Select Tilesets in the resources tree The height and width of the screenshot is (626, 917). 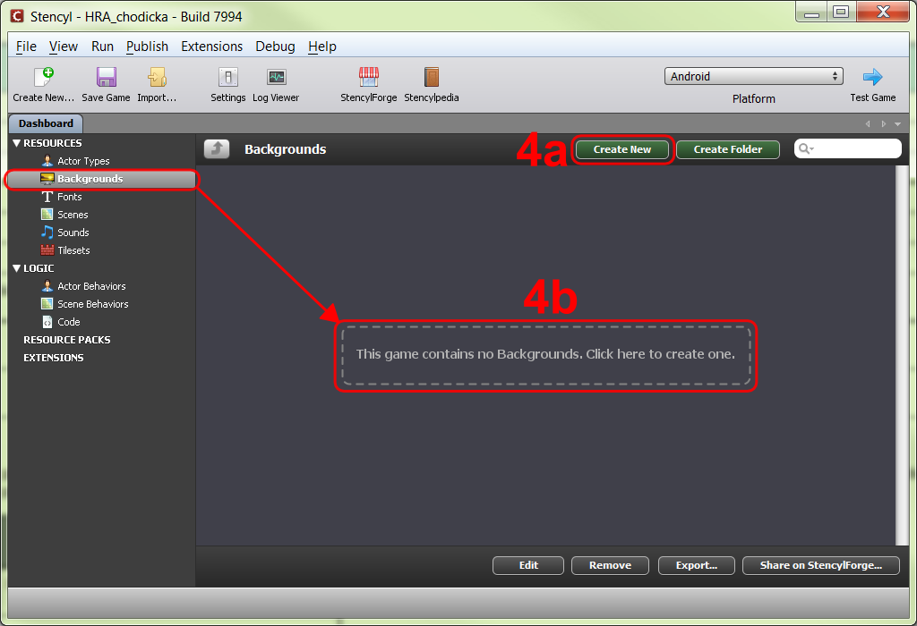pos(73,250)
